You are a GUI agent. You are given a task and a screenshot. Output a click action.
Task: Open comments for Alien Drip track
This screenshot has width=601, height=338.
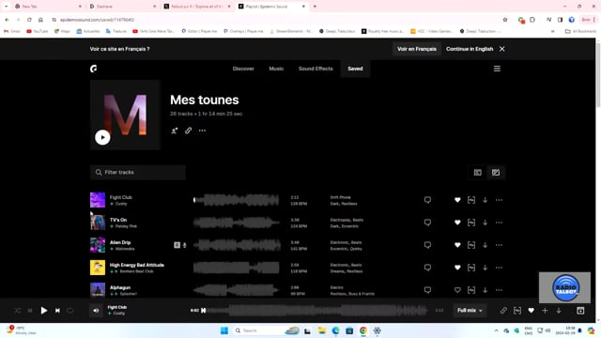(427, 245)
